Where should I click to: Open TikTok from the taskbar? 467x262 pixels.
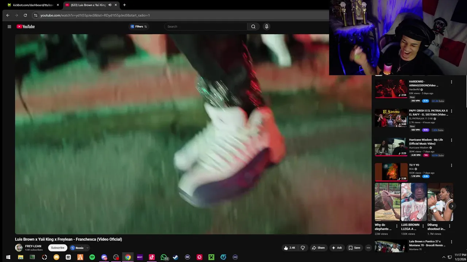pyautogui.click(x=152, y=257)
